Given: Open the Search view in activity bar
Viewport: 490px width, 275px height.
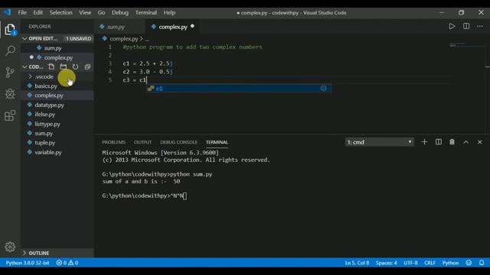Looking at the screenshot, I should coord(10,50).
